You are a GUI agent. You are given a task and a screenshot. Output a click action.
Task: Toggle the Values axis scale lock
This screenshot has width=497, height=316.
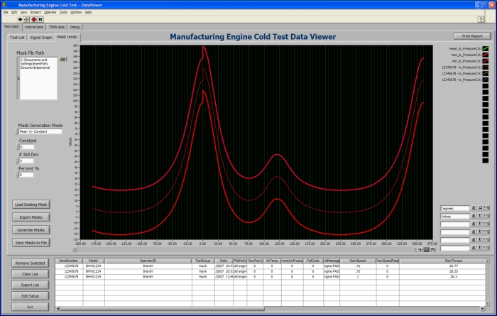[474, 216]
